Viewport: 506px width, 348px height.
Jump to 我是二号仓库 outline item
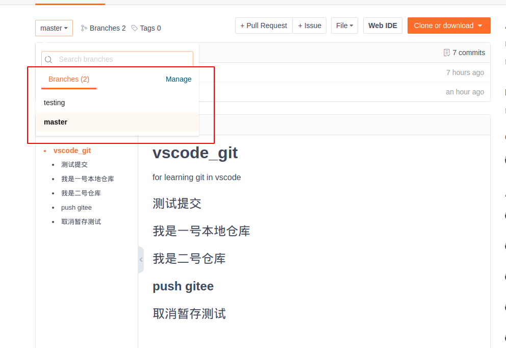coord(81,193)
